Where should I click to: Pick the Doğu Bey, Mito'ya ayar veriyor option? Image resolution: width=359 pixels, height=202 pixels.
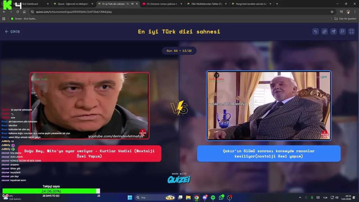click(x=89, y=153)
